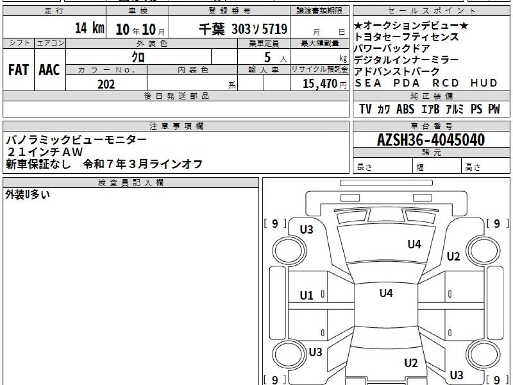Image resolution: width=513 pixels, height=385 pixels.
Task: Click the U4 mark on the roof
Action: coord(386,293)
